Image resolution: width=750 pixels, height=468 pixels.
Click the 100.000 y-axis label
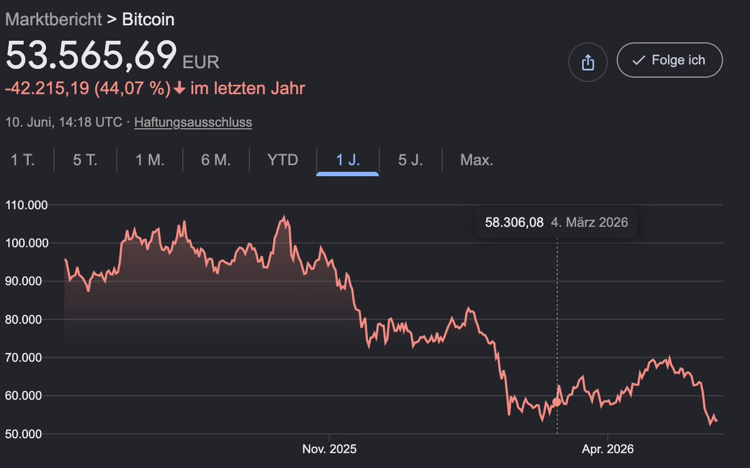27,243
